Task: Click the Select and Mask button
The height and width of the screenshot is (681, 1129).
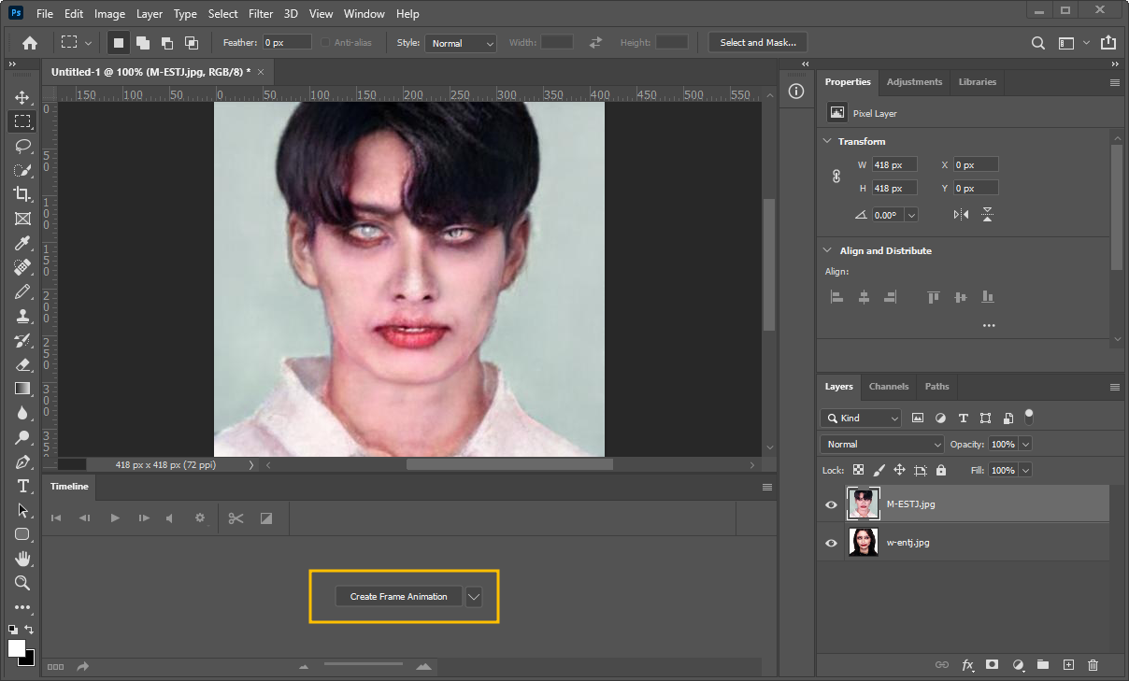Action: pos(757,43)
